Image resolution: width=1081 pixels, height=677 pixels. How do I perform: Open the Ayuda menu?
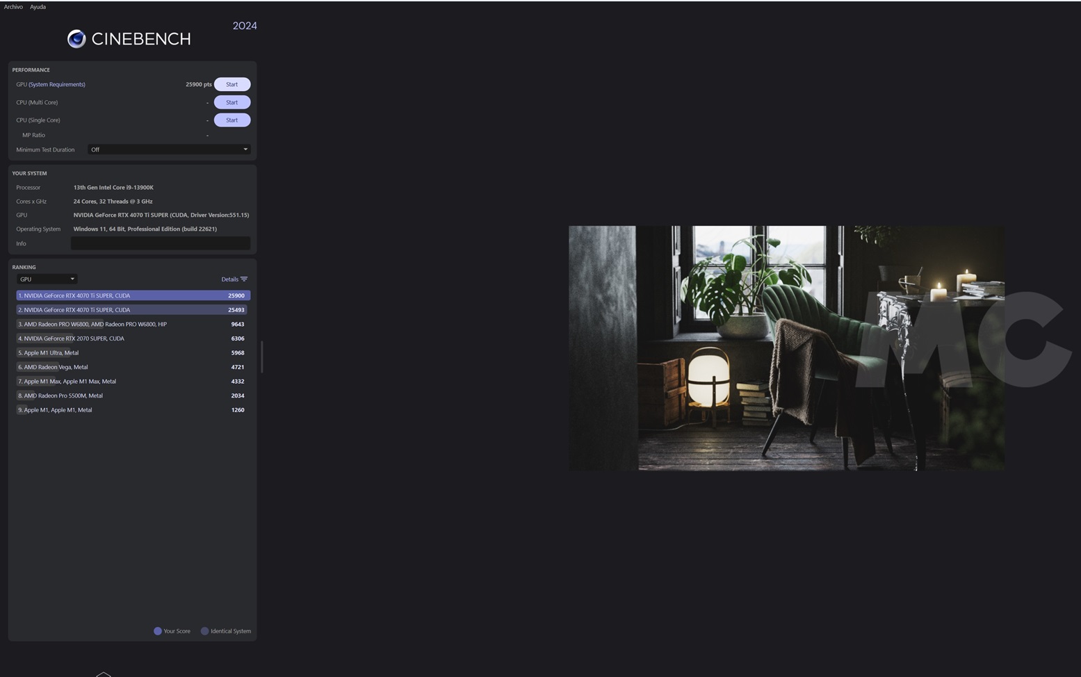coord(38,7)
